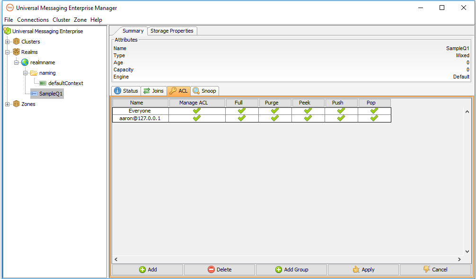The image size is (476, 279).
Task: Click the realmname globe icon
Action: tap(25, 62)
